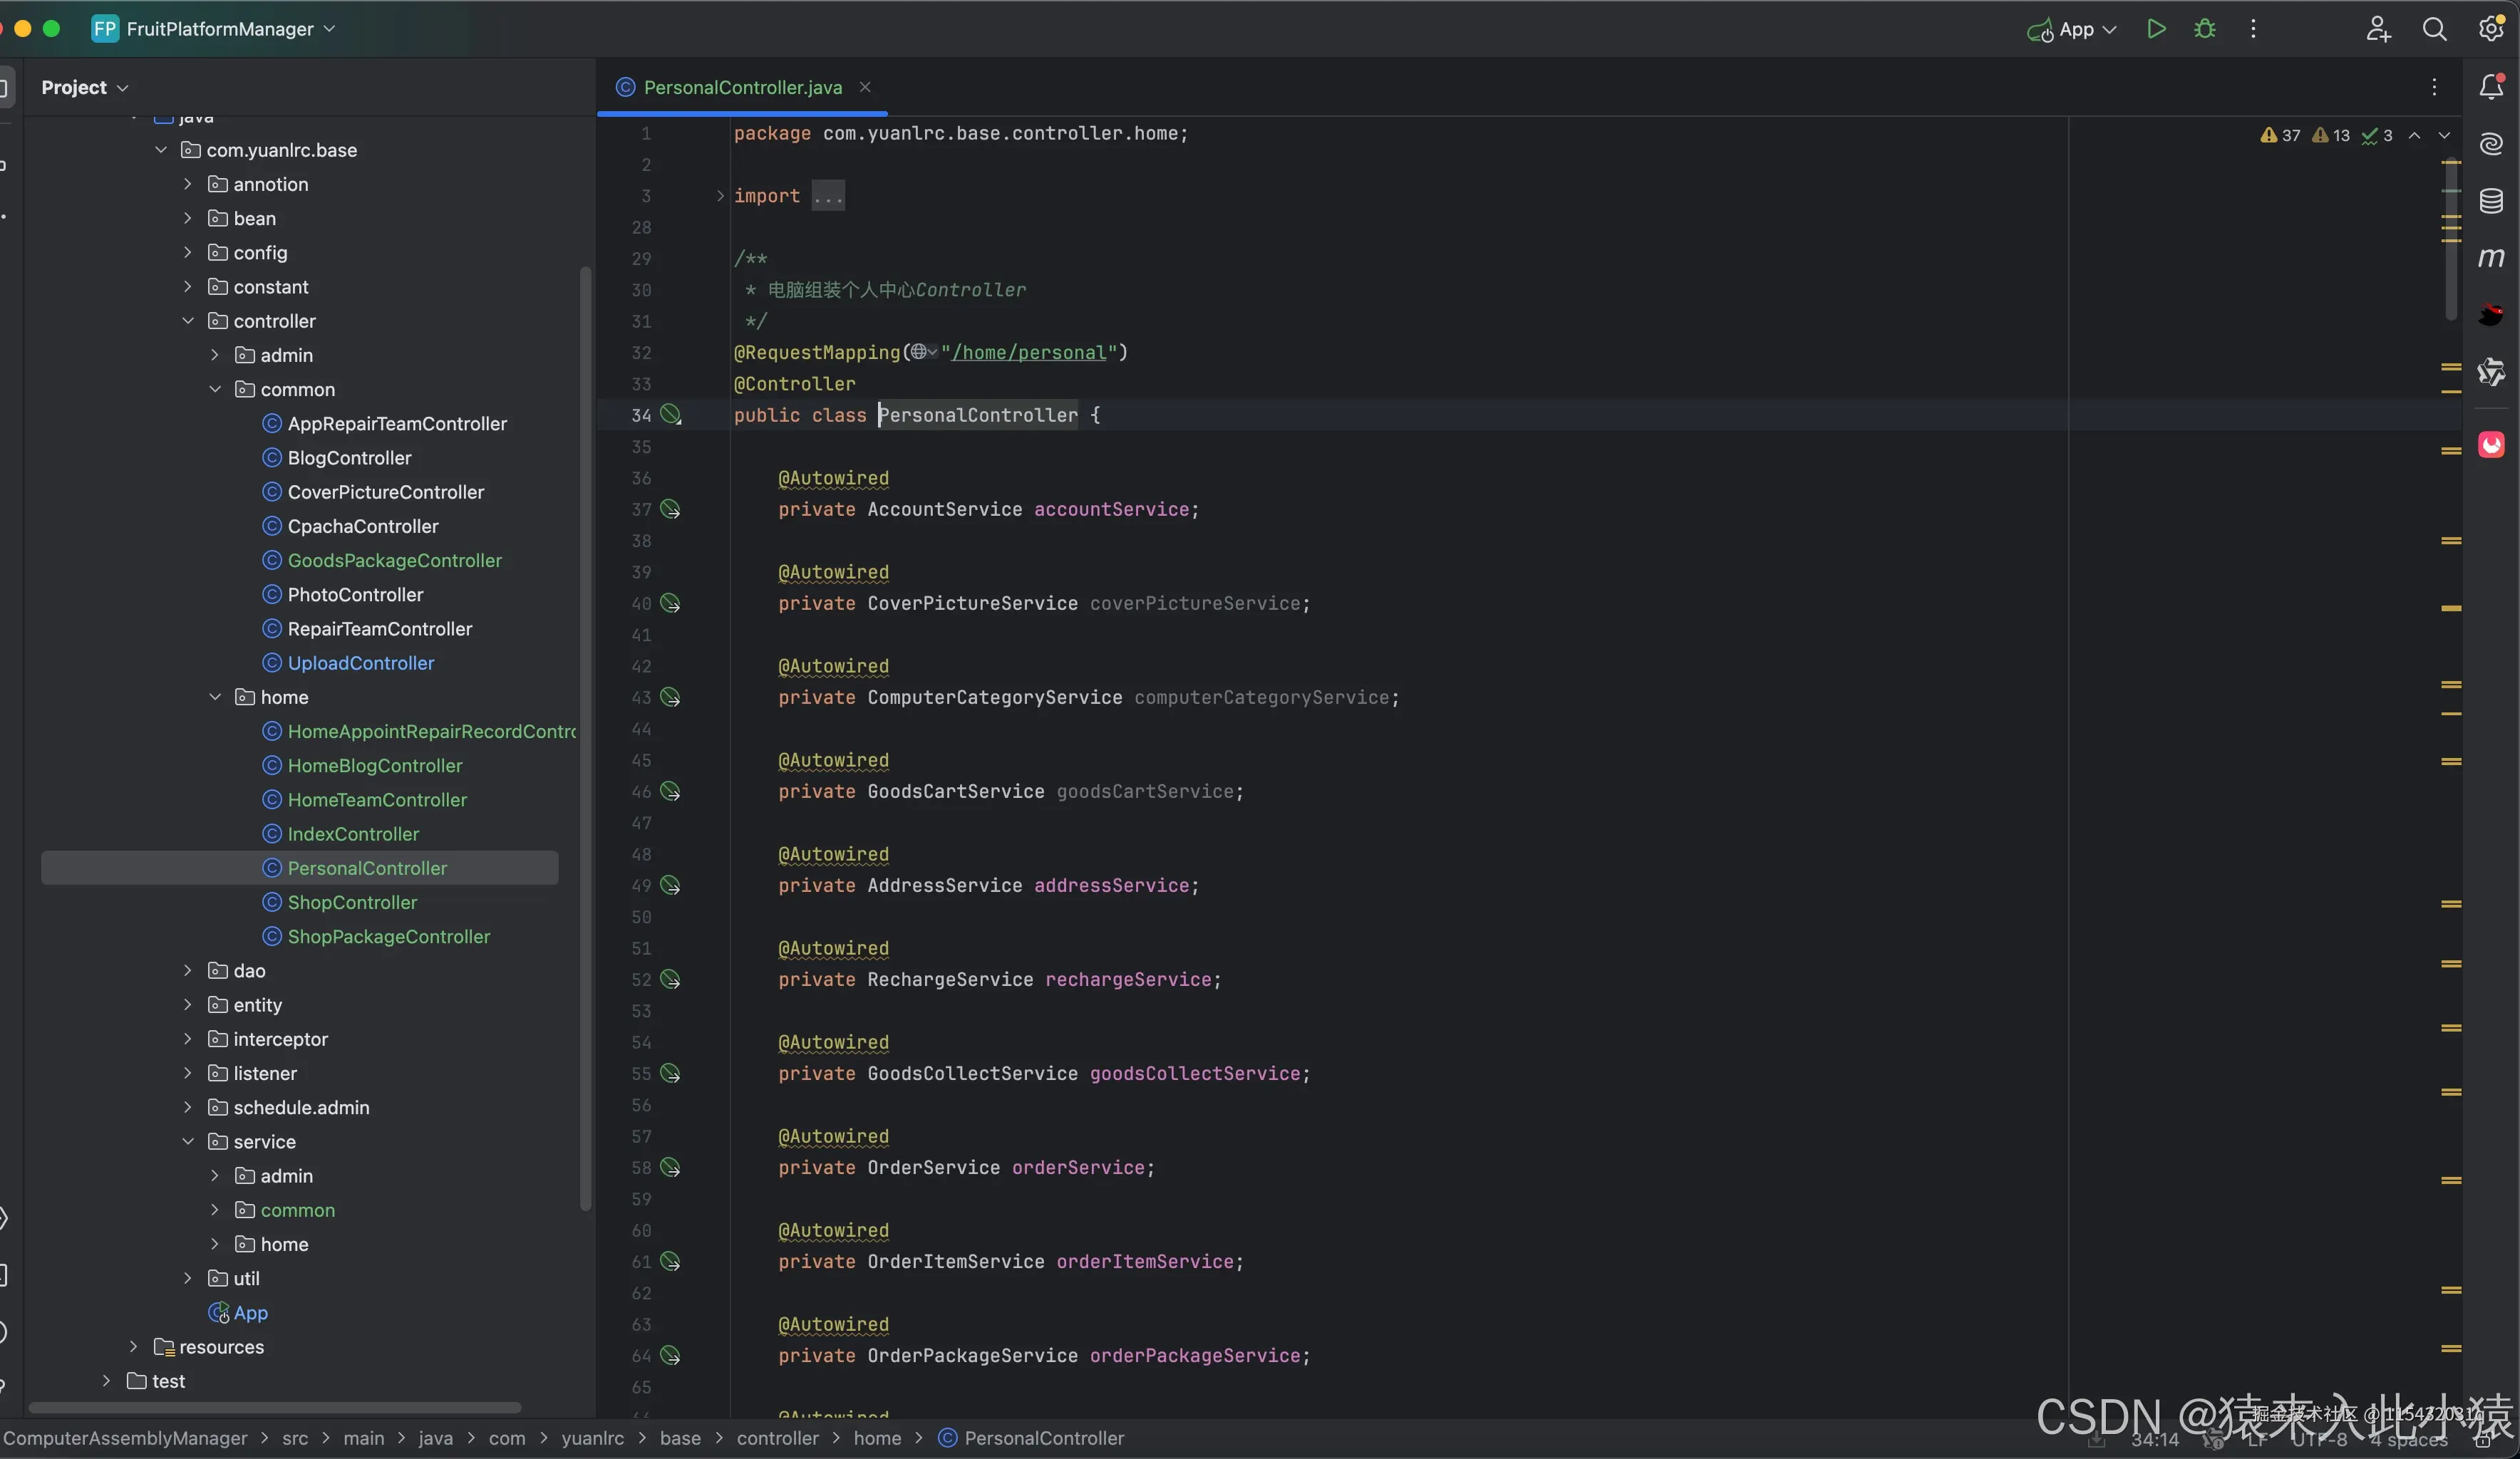Image resolution: width=2520 pixels, height=1459 pixels.
Task: Click the /home/personal URL mapping link
Action: (1028, 353)
